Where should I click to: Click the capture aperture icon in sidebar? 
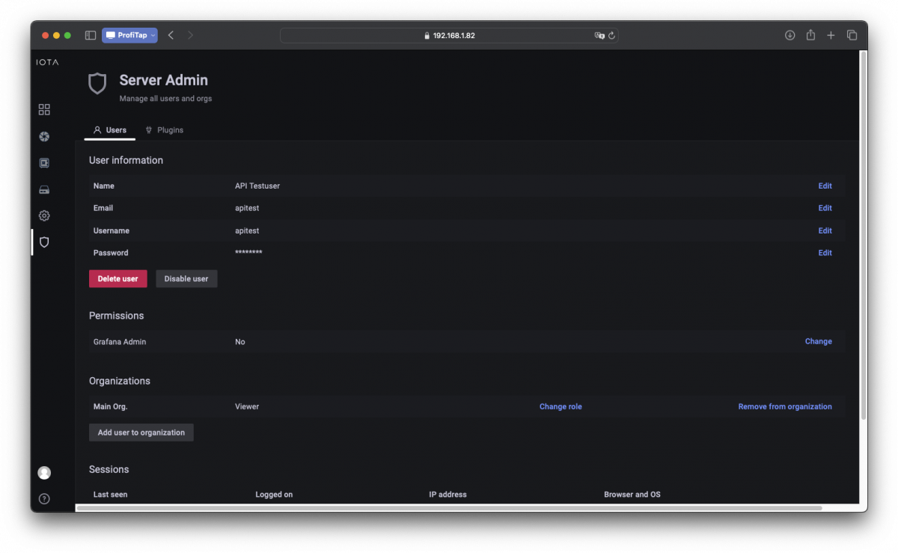(x=44, y=136)
